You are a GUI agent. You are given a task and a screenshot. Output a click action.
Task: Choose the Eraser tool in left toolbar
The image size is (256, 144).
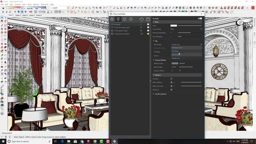pyautogui.click(x=5, y=21)
